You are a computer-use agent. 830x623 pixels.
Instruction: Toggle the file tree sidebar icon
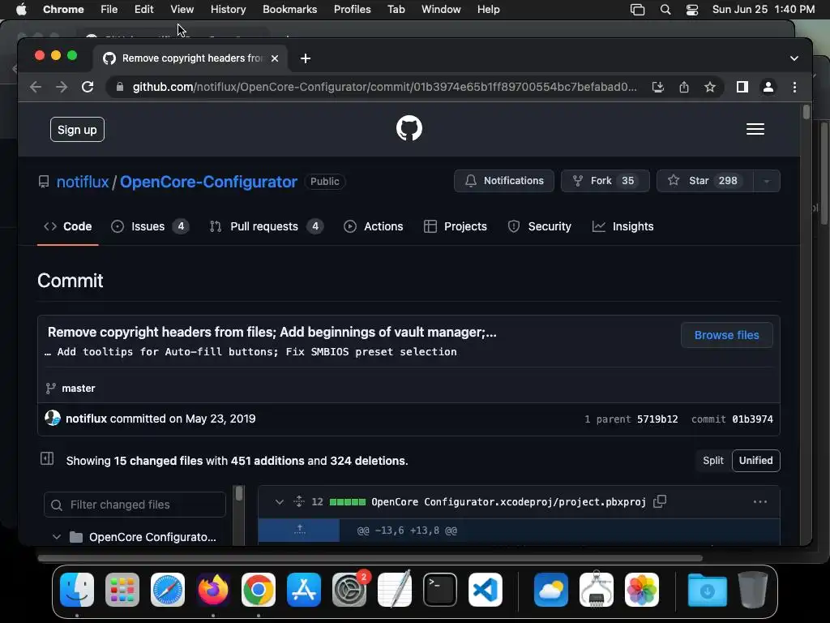coord(47,459)
